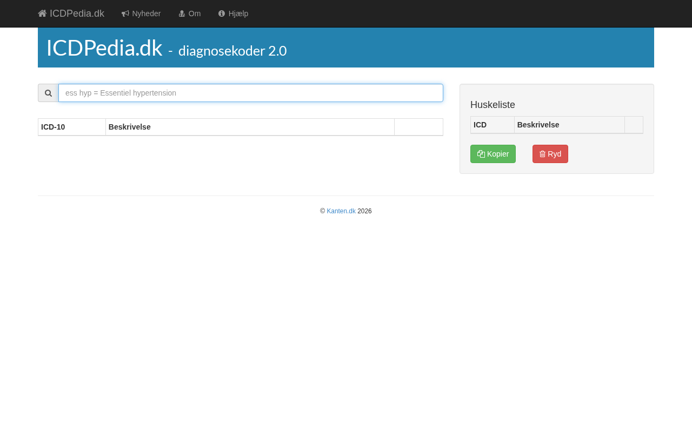Click the info circle icon by Hjælp
The height and width of the screenshot is (432, 692).
point(222,13)
